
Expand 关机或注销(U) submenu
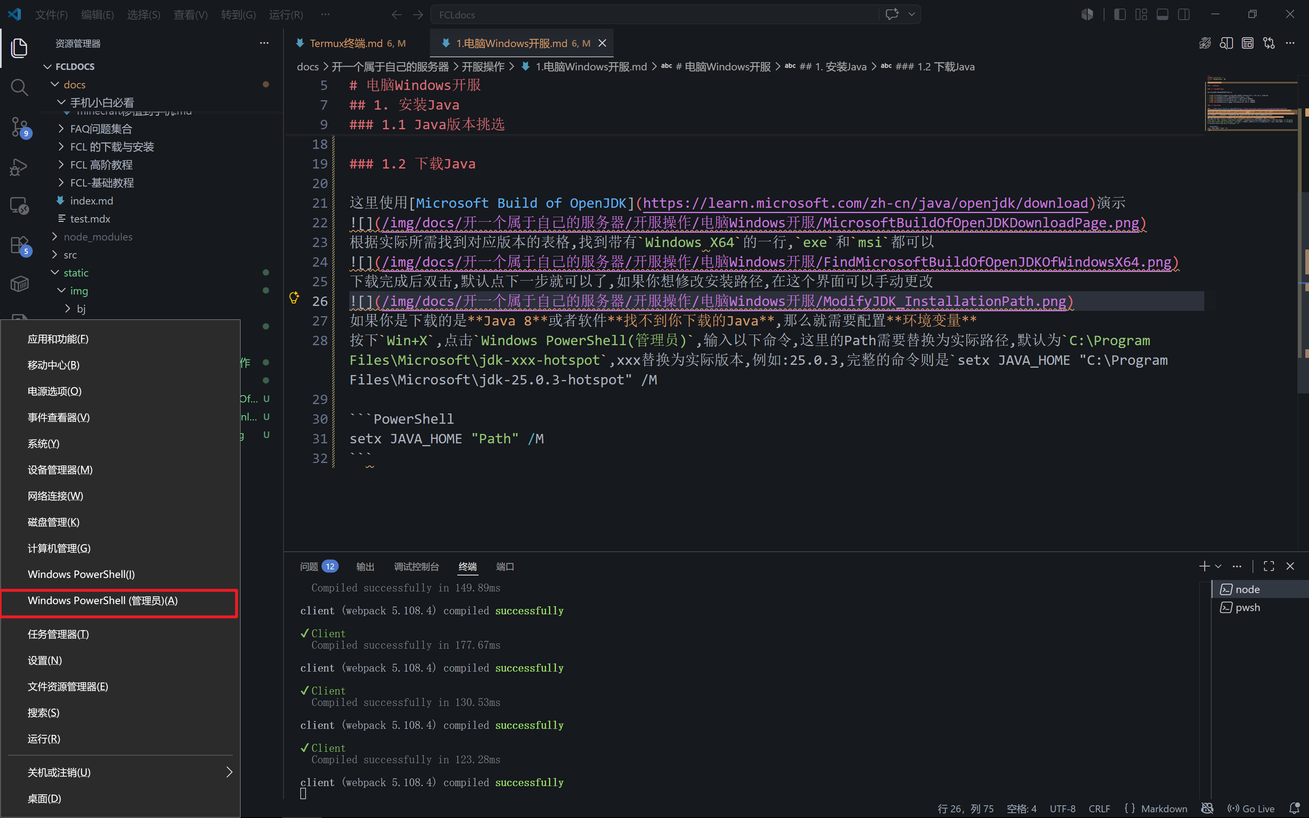[x=120, y=773]
